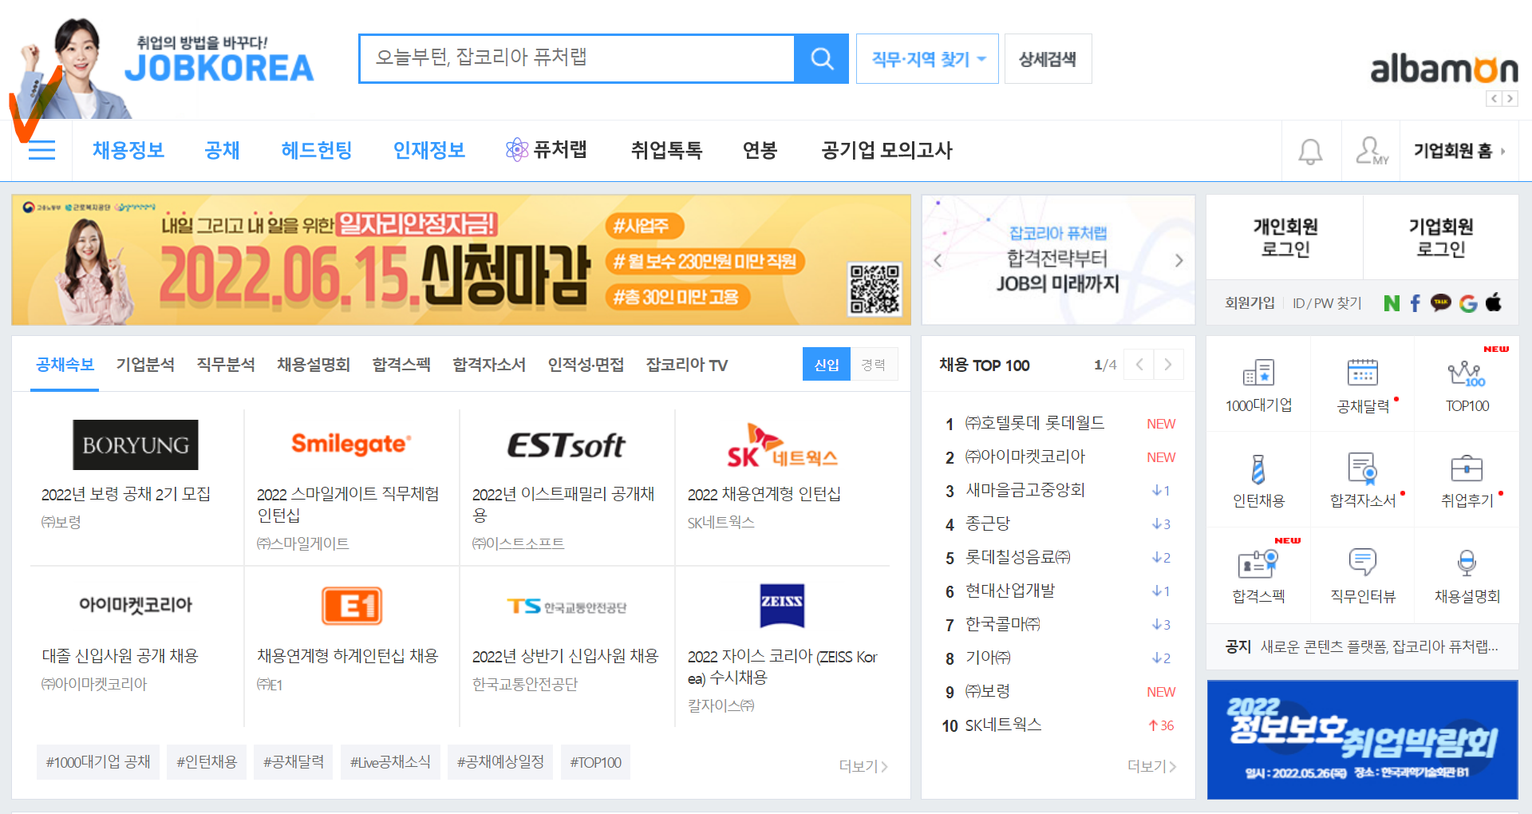Image resolution: width=1532 pixels, height=814 pixels.
Task: Click previous arrow under albamon logo
Action: tap(1494, 99)
